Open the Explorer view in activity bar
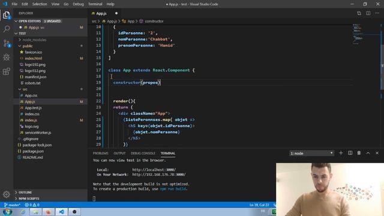This screenshot has width=384, height=216. [7, 15]
